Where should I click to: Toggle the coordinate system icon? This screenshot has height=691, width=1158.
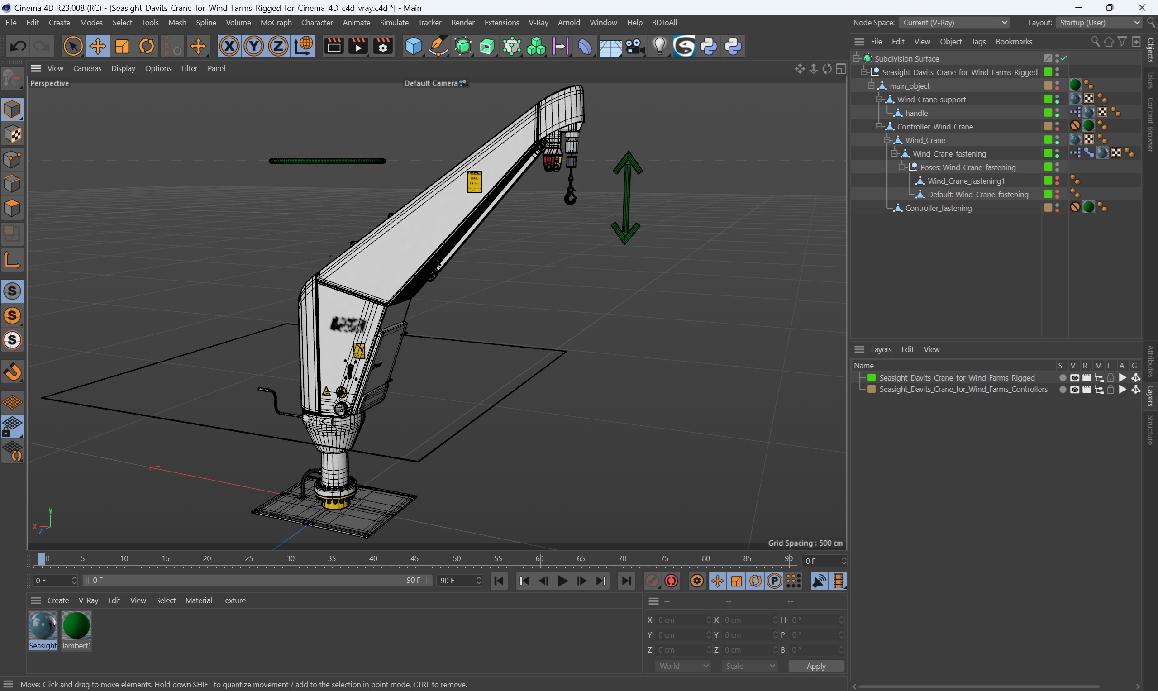tap(303, 46)
